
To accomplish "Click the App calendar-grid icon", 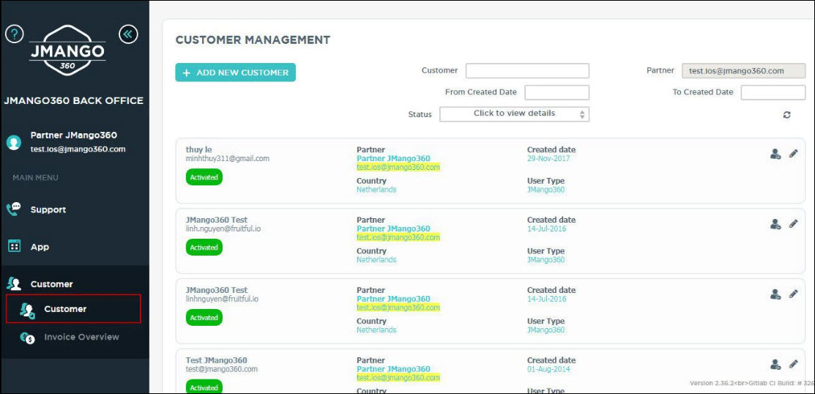I will [14, 246].
